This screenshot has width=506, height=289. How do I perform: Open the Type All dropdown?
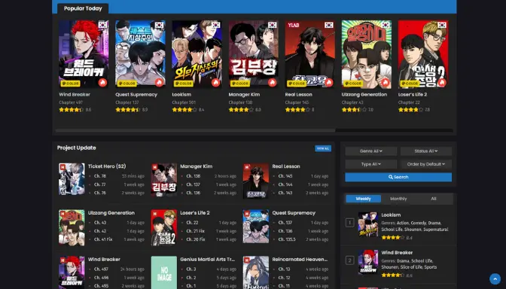[370, 164]
